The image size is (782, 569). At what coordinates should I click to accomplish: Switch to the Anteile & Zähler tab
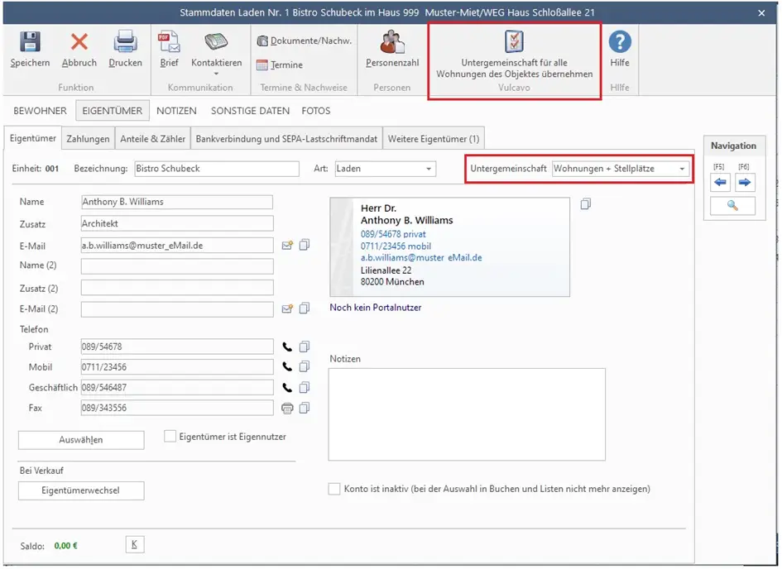[x=152, y=139]
